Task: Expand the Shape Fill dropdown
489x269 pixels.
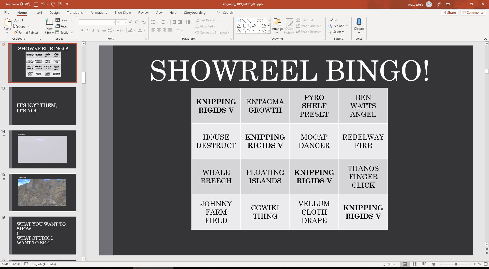Action: click(x=315, y=20)
